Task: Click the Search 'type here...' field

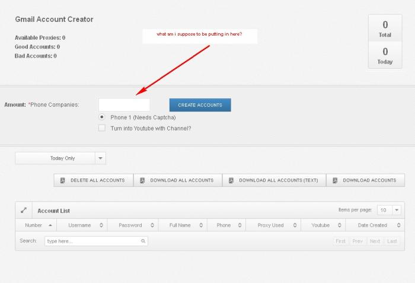Action: coord(96,241)
